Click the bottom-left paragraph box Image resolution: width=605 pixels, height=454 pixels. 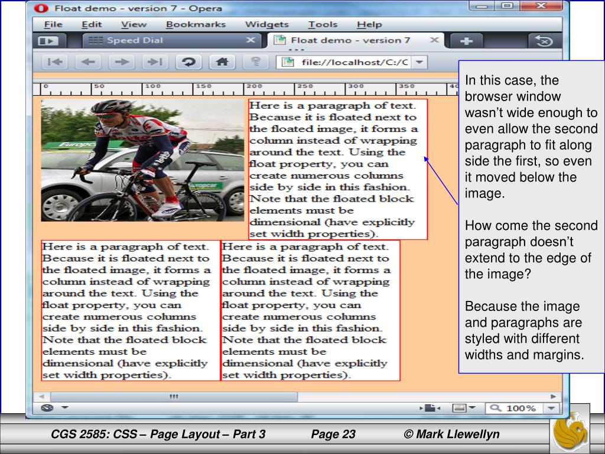tap(131, 310)
